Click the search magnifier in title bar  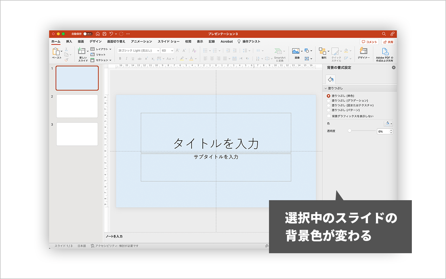(384, 34)
